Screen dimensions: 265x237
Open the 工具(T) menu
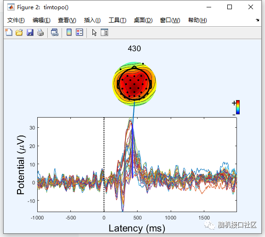(117, 20)
